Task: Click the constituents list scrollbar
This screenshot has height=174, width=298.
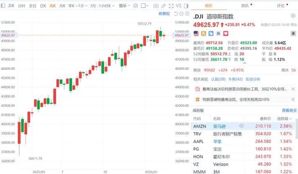Action: (x=296, y=129)
